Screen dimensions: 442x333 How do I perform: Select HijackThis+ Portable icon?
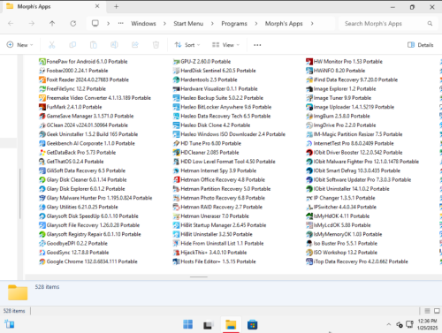click(x=177, y=253)
